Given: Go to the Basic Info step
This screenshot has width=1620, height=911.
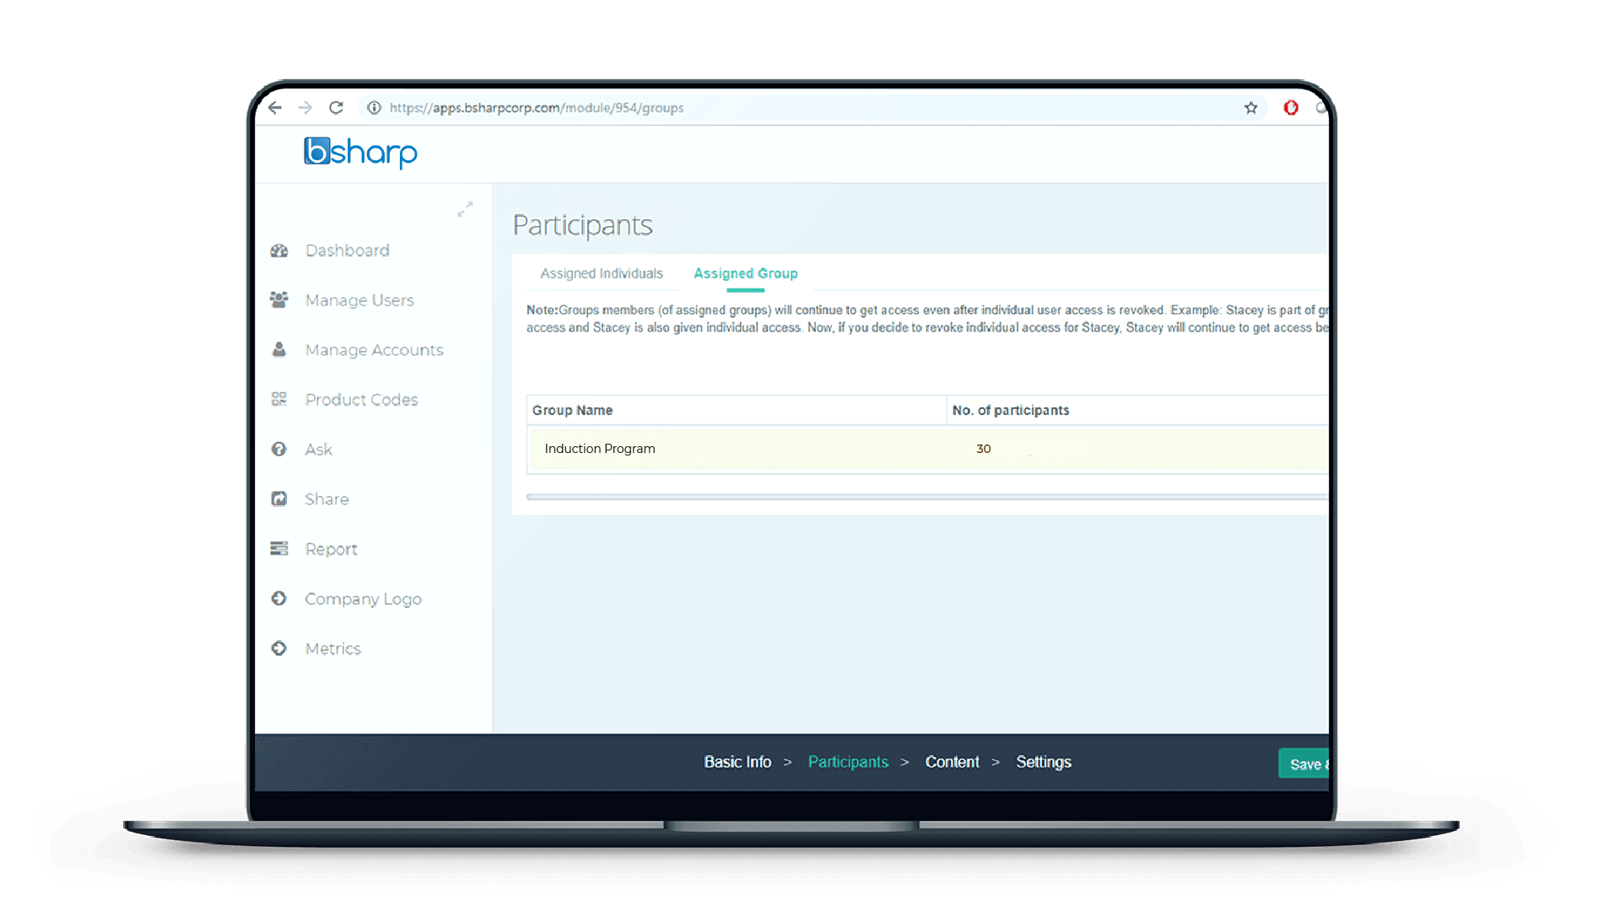Looking at the screenshot, I should pos(737,762).
